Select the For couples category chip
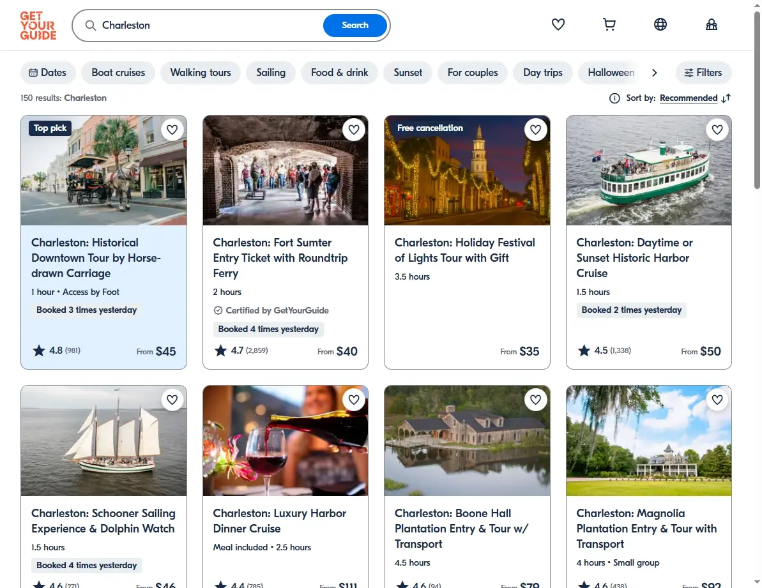The width and height of the screenshot is (762, 588). tap(473, 73)
